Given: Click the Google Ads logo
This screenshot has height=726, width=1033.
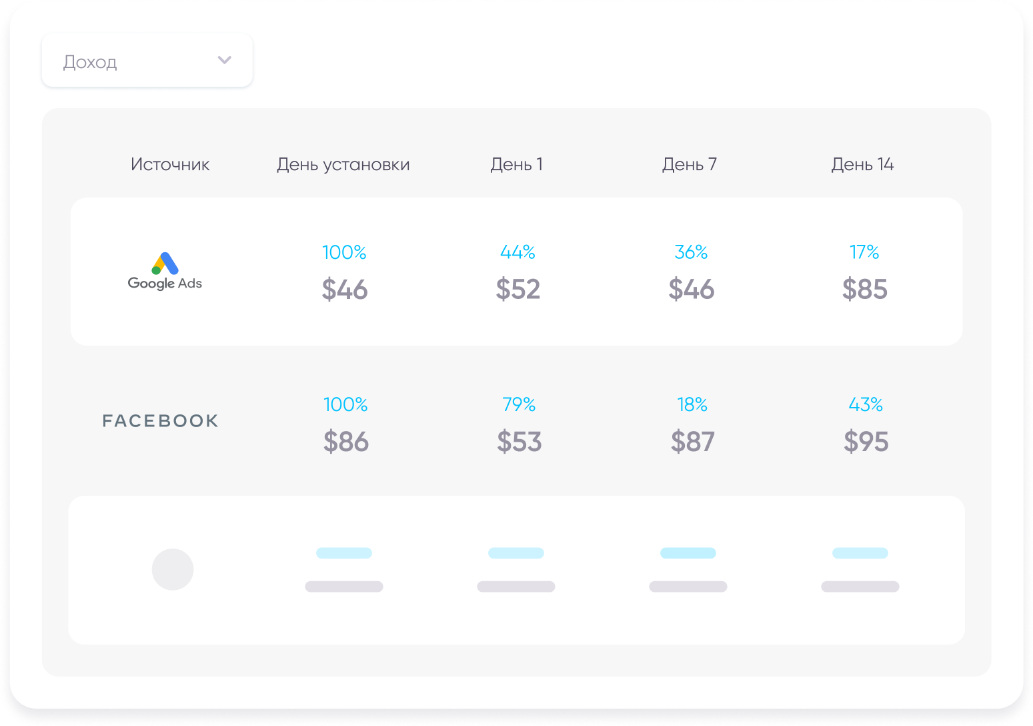Looking at the screenshot, I should pyautogui.click(x=165, y=272).
